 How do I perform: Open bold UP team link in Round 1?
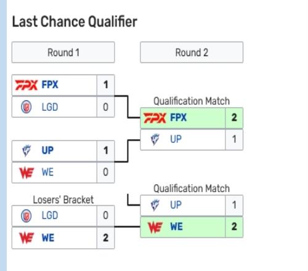click(47, 150)
